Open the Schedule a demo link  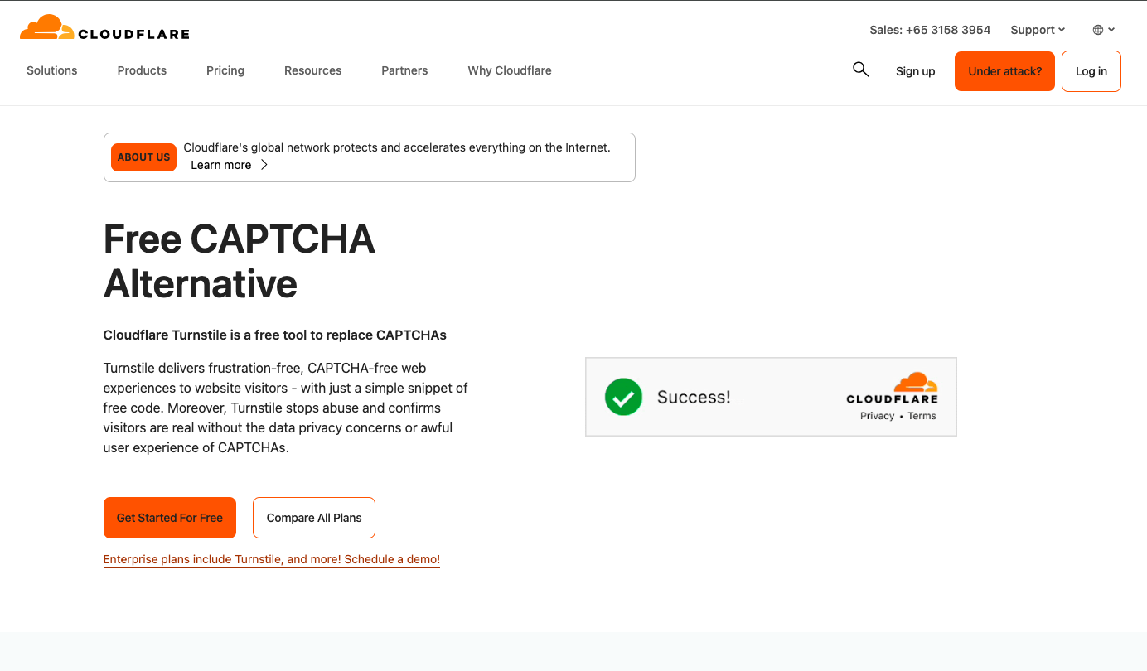[x=390, y=559]
